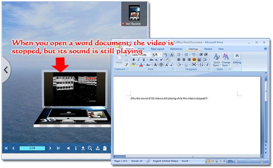This screenshot has height=168, width=273.
Task: Open Change Case Aa dropdown
Action: click(x=148, y=65)
